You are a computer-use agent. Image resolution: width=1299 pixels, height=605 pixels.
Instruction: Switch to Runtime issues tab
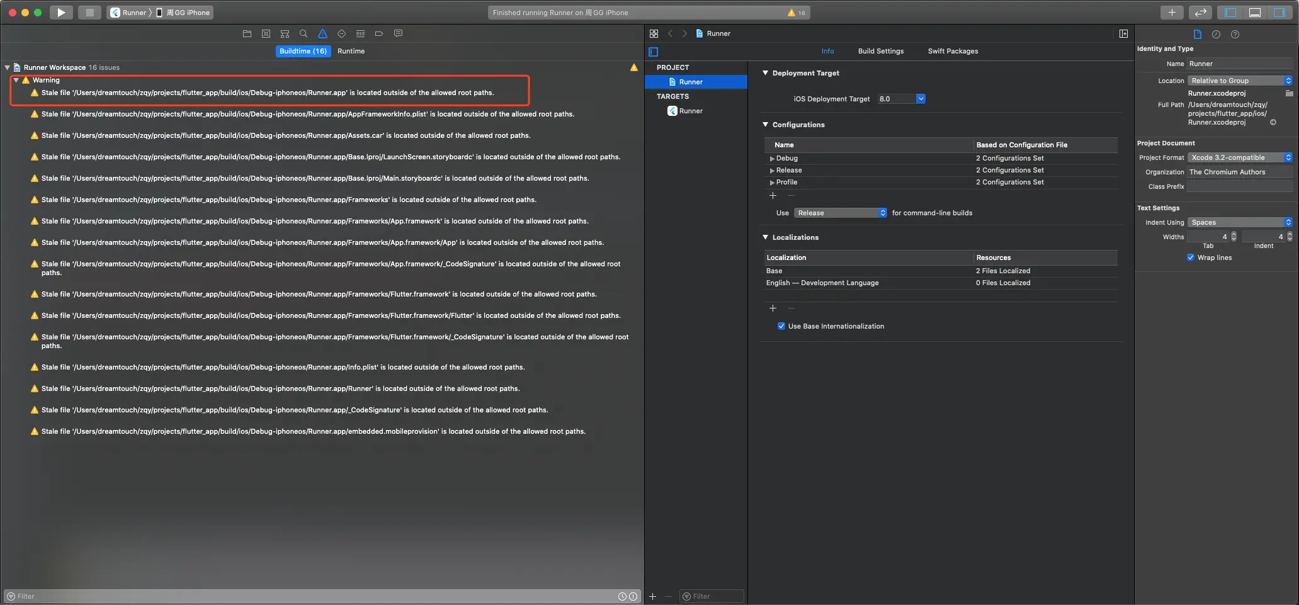351,51
